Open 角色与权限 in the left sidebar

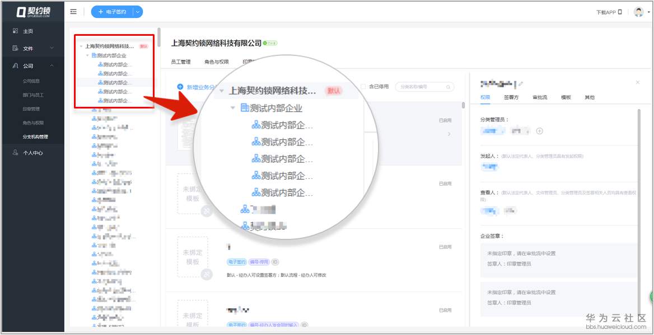pos(34,123)
